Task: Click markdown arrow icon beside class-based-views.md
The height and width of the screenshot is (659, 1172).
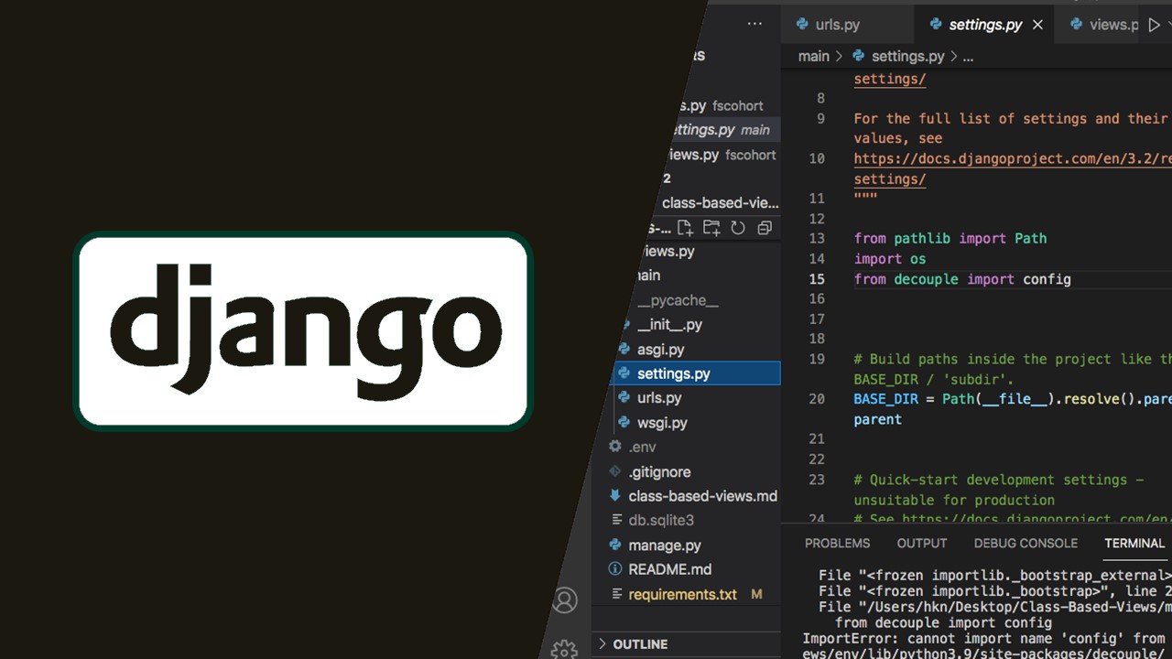Action: point(615,496)
